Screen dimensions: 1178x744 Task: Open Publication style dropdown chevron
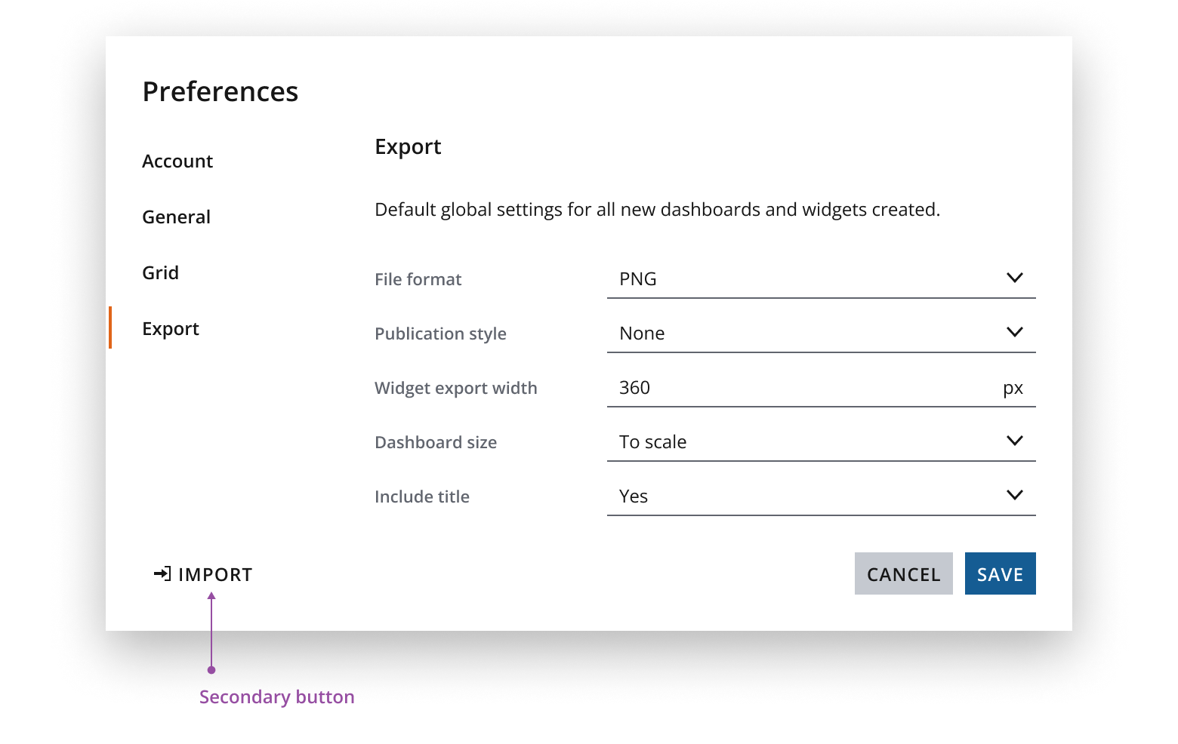tap(1014, 333)
